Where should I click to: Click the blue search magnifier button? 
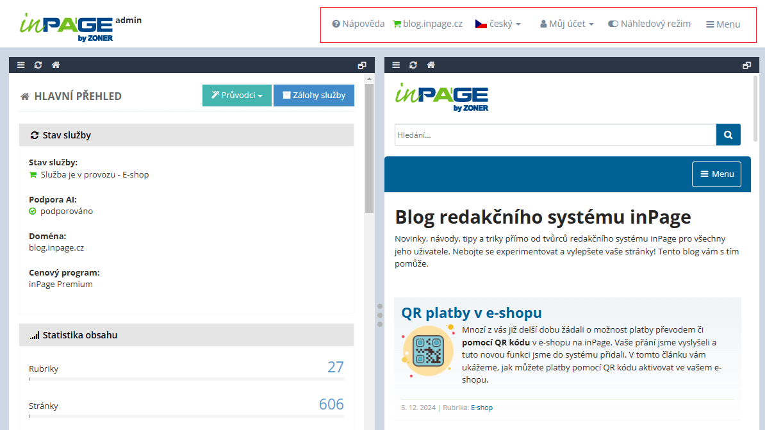click(x=728, y=135)
